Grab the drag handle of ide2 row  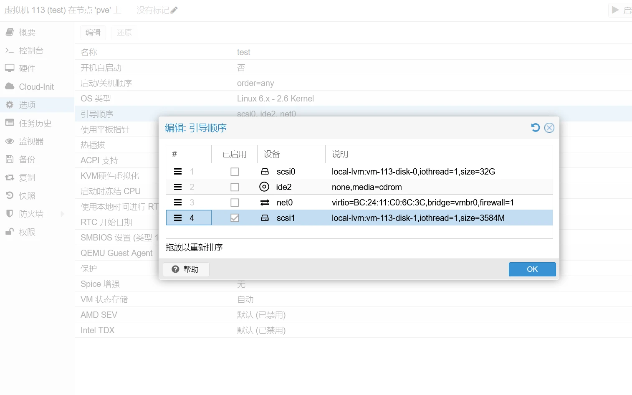point(178,187)
